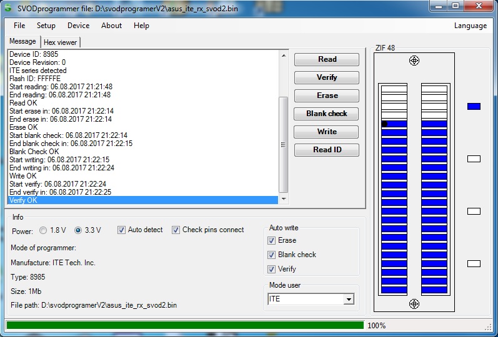This screenshot has width=498, height=337.
Task: Switch to the Hex viewer tab
Action: [61, 42]
